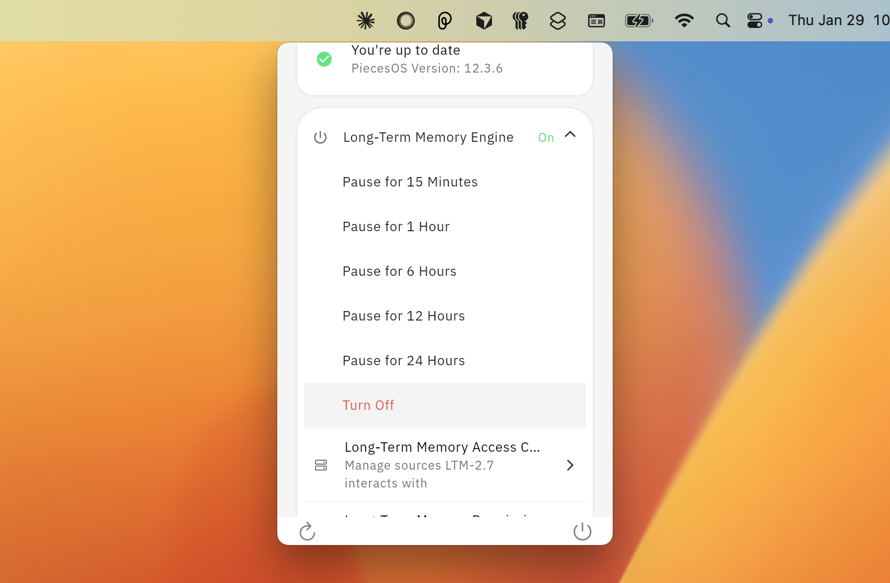Click the battery charging status icon
The image size is (890, 583).
pyautogui.click(x=639, y=21)
